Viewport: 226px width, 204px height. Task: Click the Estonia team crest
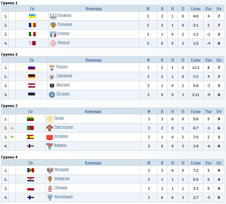52,94
